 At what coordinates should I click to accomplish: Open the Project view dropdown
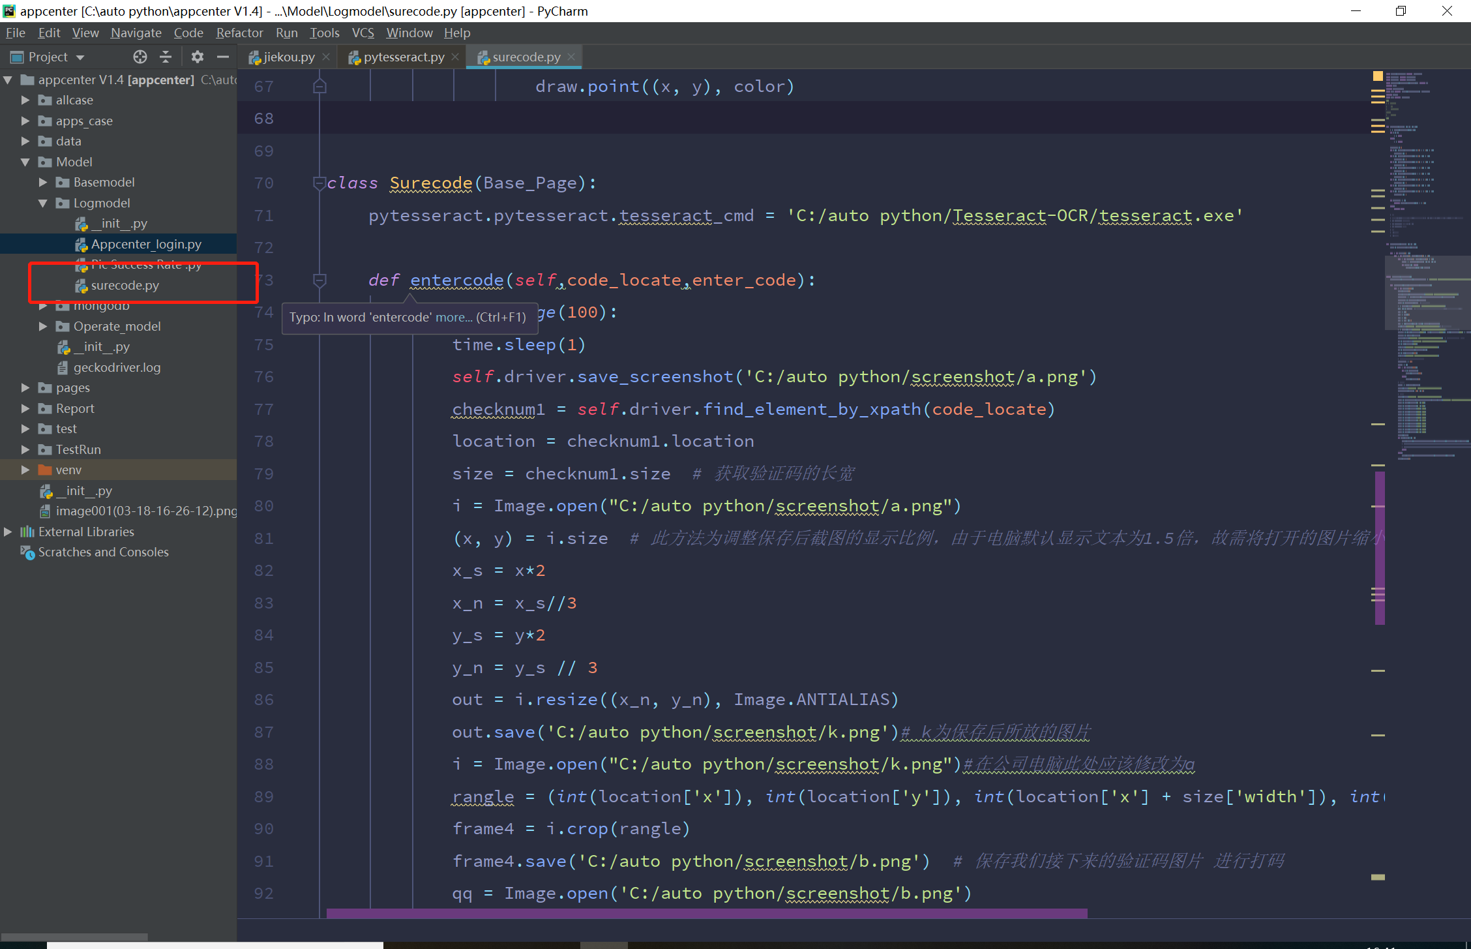click(x=80, y=57)
